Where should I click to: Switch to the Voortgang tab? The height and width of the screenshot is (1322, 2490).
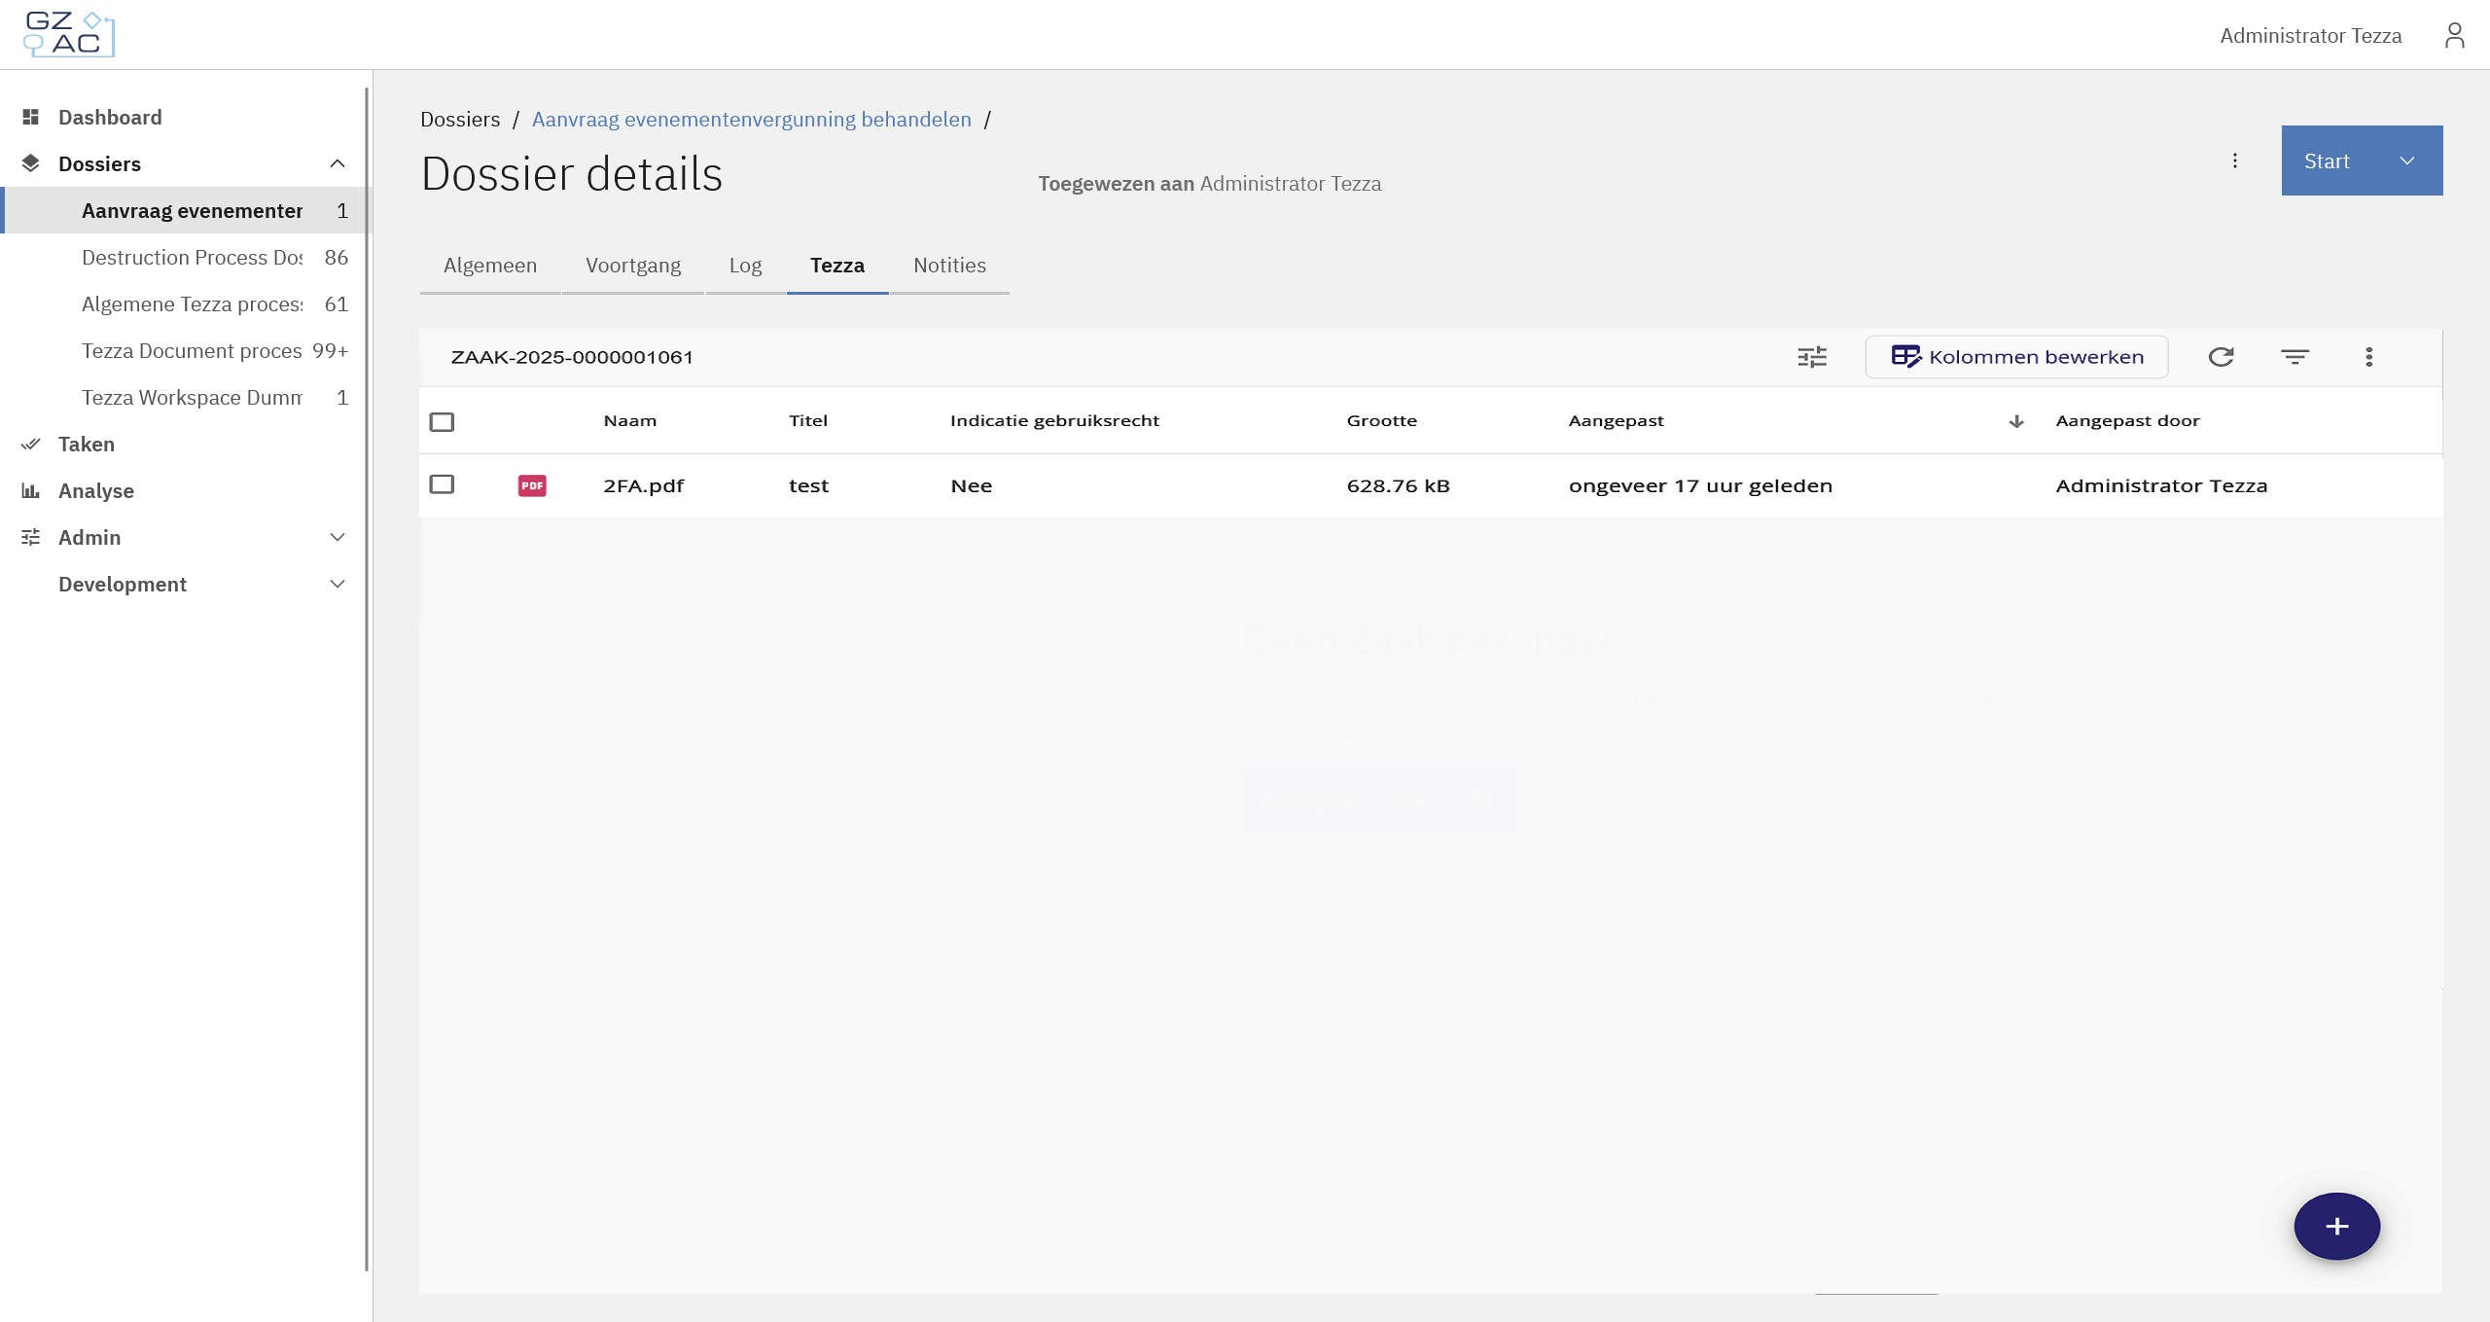[633, 266]
